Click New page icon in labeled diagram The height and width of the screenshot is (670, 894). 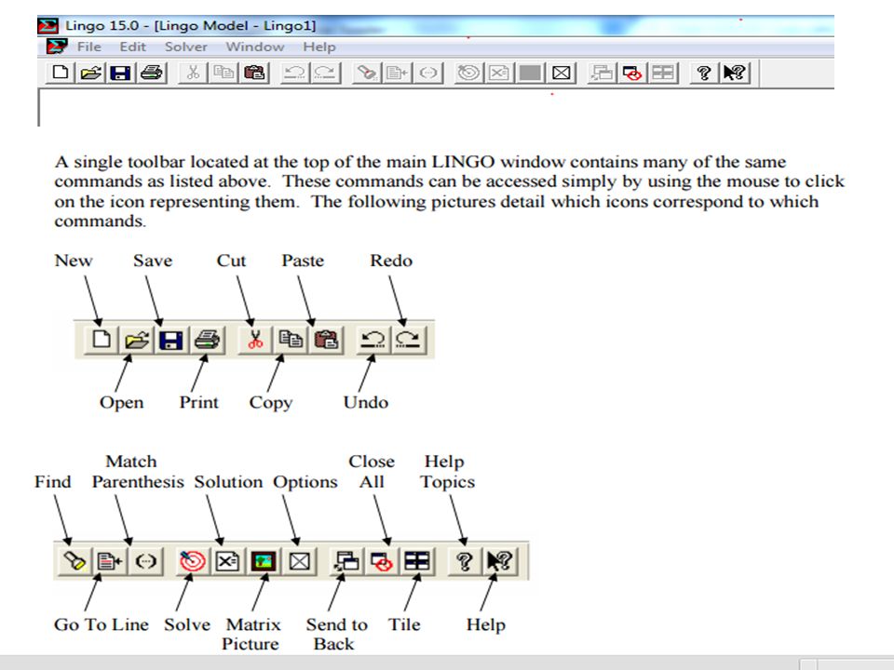[x=102, y=340]
